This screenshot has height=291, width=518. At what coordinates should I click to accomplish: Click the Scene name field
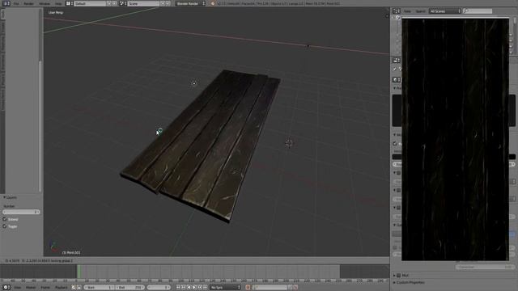[x=143, y=3]
